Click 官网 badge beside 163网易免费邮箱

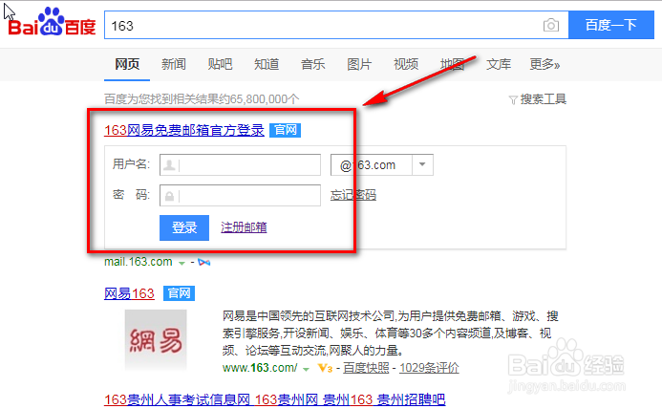click(x=285, y=130)
